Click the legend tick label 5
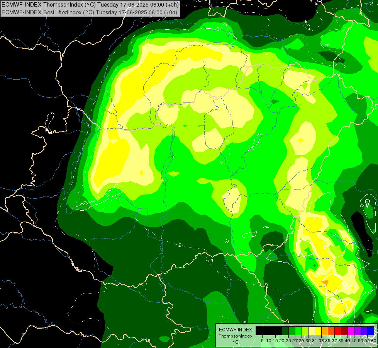The height and width of the screenshot is (348, 378). coord(262,341)
